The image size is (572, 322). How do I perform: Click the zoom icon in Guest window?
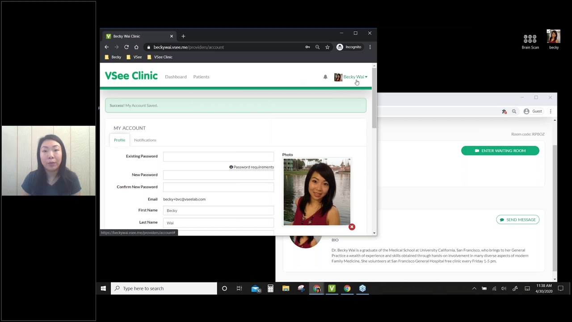[x=514, y=111]
